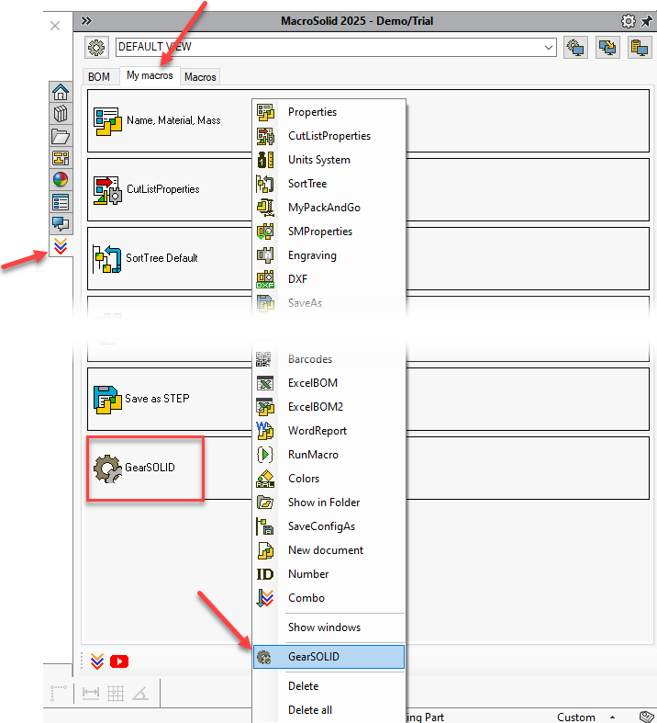Click the grid toolbar icon at bottom
Viewport: 657px width, 723px height.
pyautogui.click(x=116, y=693)
